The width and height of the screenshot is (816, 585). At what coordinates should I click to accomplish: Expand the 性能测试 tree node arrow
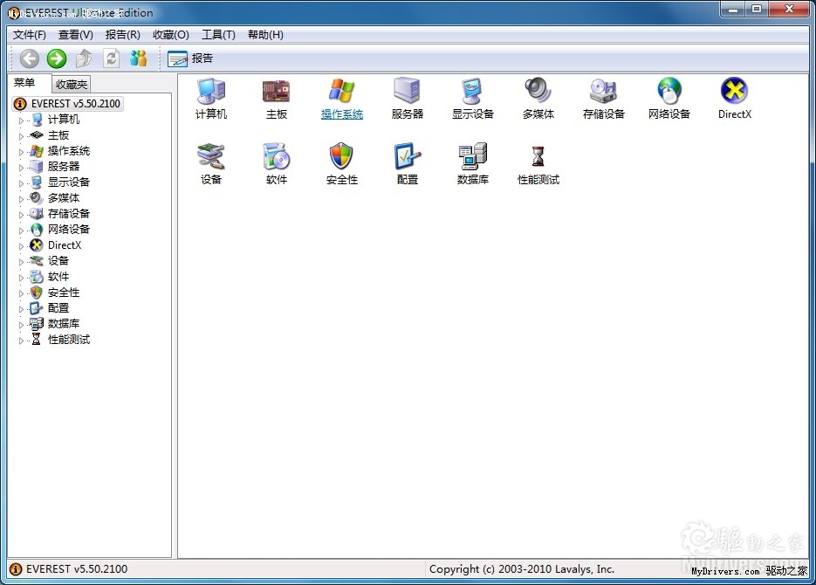[22, 341]
